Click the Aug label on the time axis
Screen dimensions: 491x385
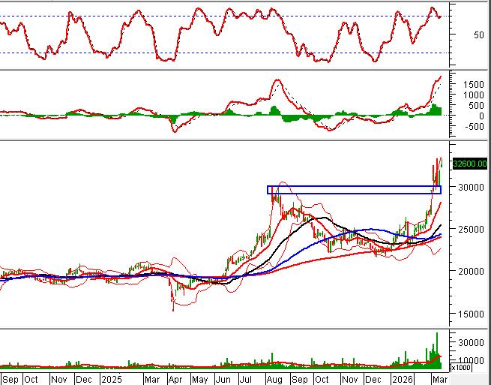(273, 379)
